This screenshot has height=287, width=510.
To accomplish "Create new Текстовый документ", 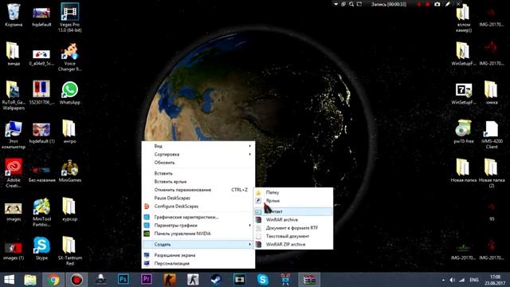I will click(293, 236).
